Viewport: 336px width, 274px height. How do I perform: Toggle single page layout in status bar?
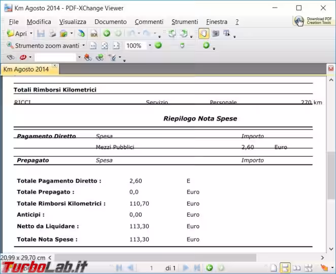pyautogui.click(x=274, y=267)
